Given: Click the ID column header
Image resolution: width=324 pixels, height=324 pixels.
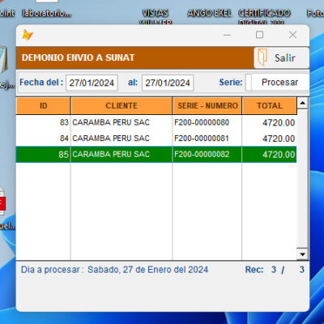Looking at the screenshot, I should click(43, 105).
